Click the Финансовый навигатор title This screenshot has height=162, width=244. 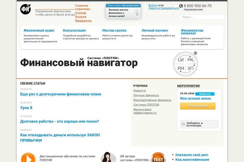[x=79, y=63]
